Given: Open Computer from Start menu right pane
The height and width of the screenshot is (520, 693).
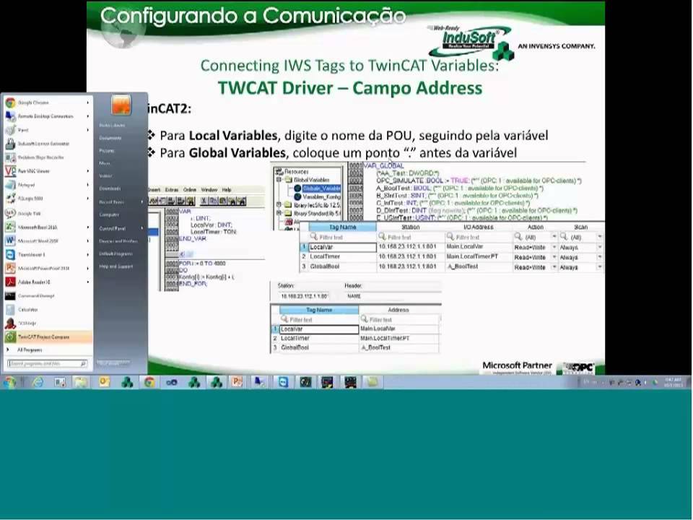Looking at the screenshot, I should [109, 215].
